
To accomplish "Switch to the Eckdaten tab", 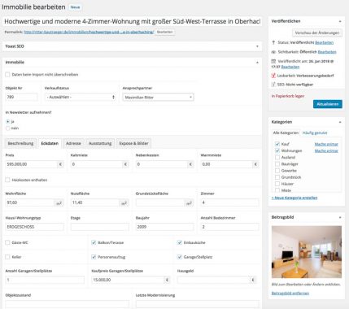I will pos(50,143).
